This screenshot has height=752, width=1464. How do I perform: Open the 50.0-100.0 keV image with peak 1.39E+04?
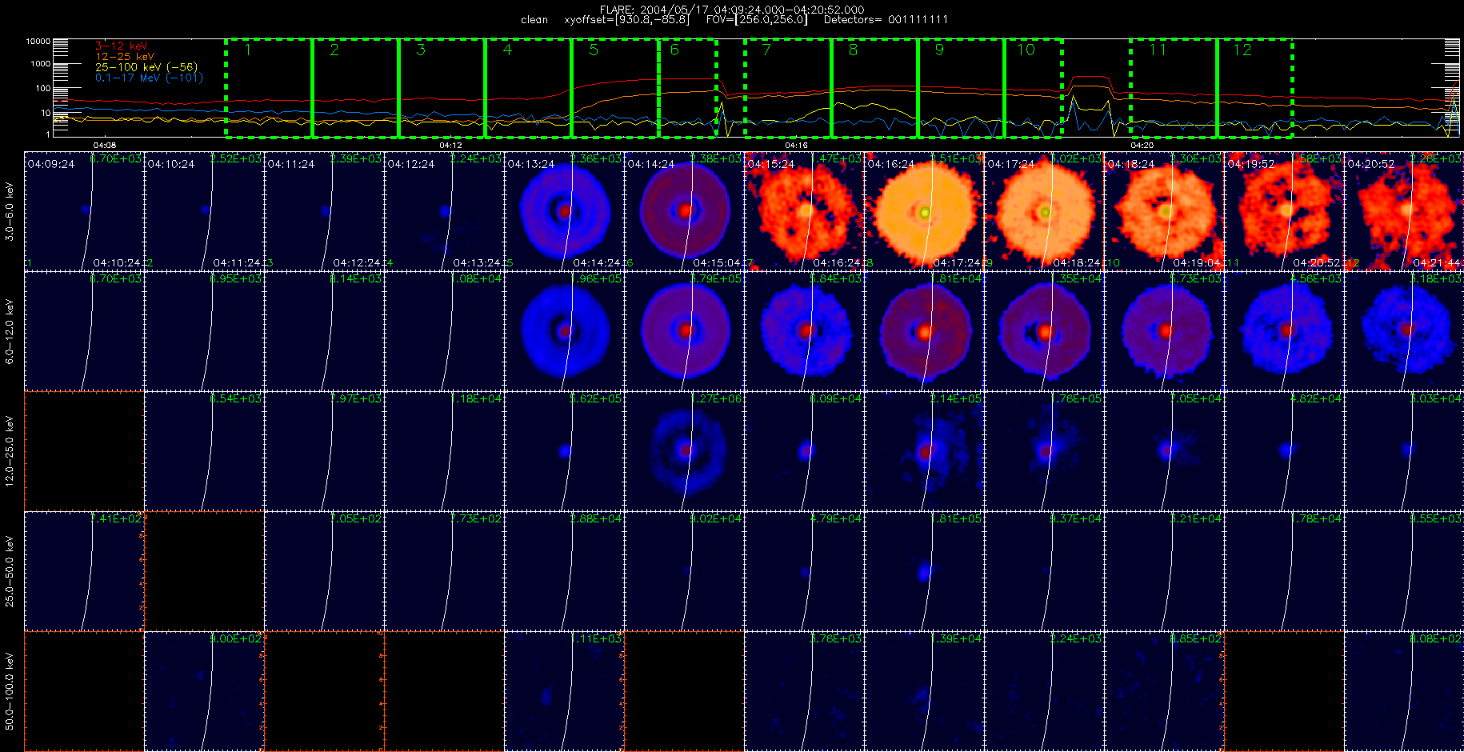coord(924,691)
